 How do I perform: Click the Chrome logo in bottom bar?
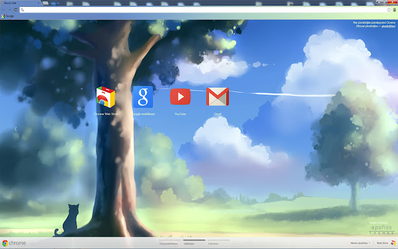click(x=14, y=243)
